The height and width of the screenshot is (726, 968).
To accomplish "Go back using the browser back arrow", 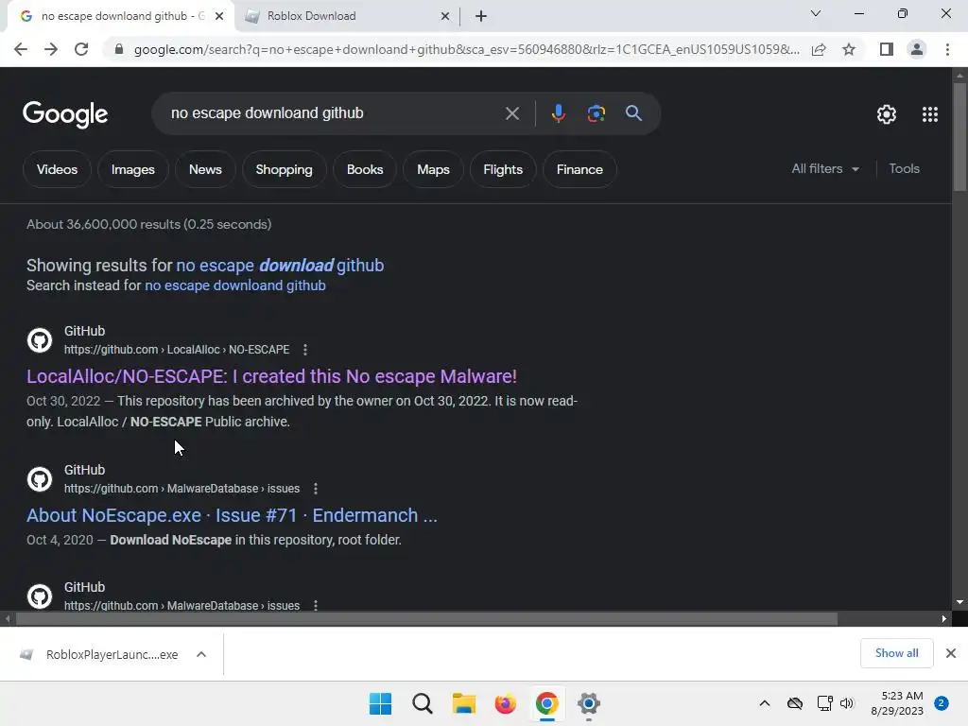I will (21, 49).
